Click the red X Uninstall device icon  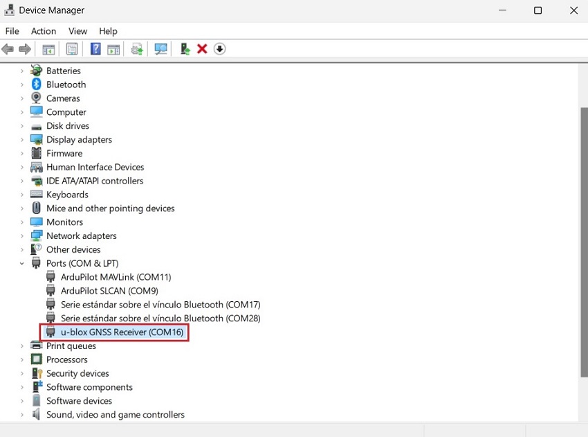coord(202,49)
